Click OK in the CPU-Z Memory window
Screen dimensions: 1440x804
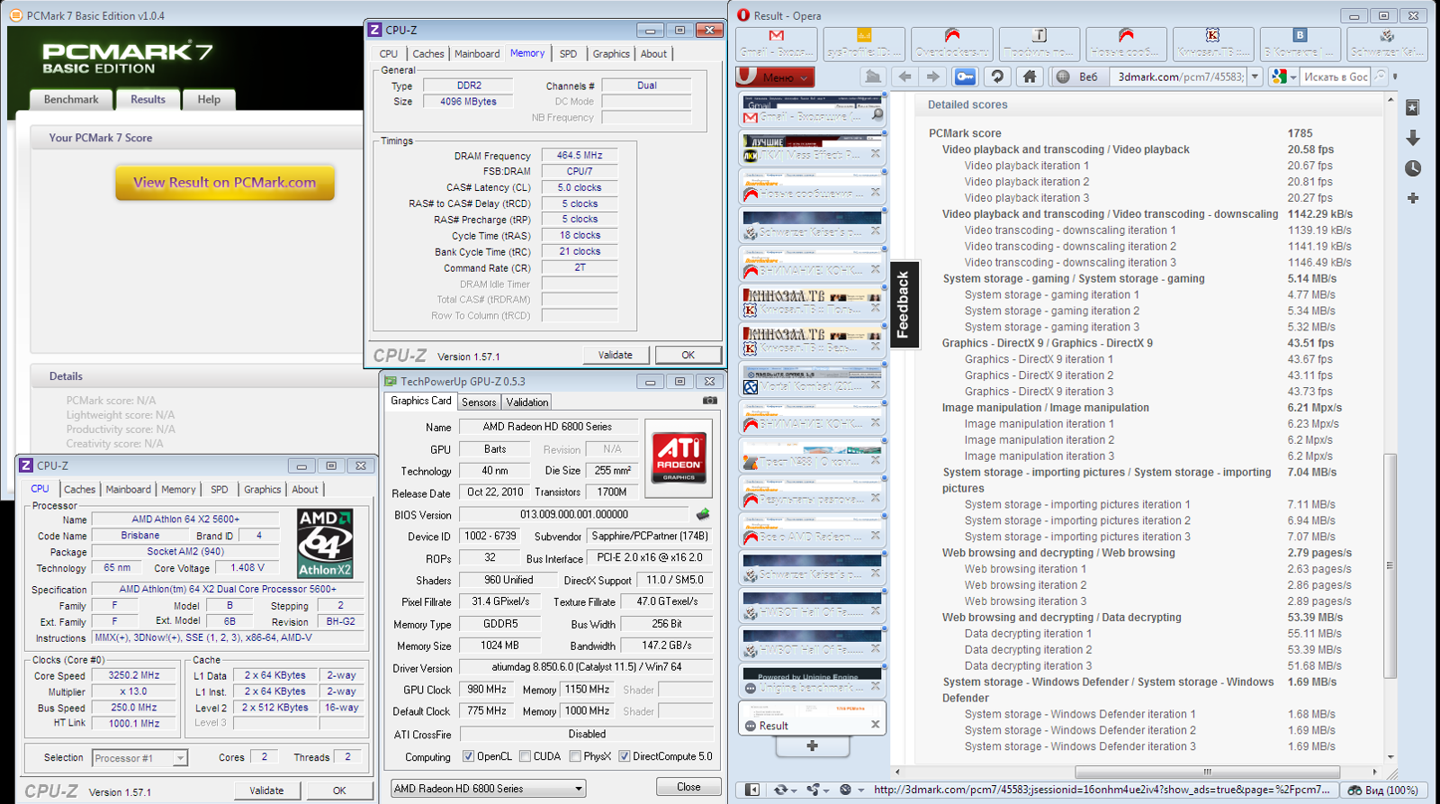(688, 355)
